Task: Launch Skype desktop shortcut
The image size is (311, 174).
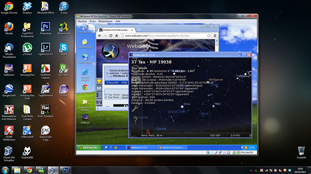Action: (64, 49)
